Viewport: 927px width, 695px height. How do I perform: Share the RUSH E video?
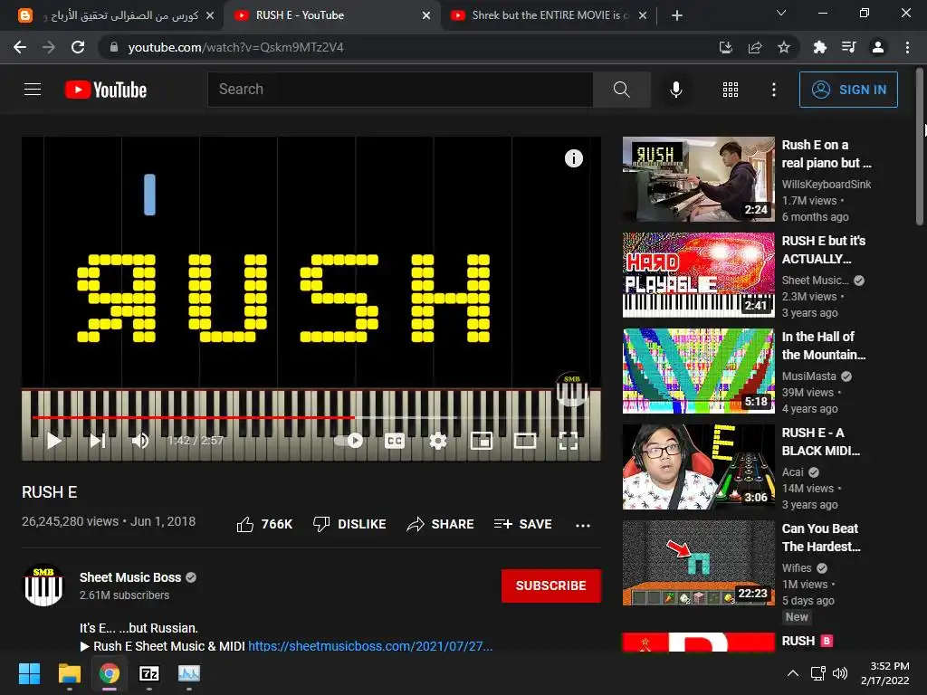point(441,524)
